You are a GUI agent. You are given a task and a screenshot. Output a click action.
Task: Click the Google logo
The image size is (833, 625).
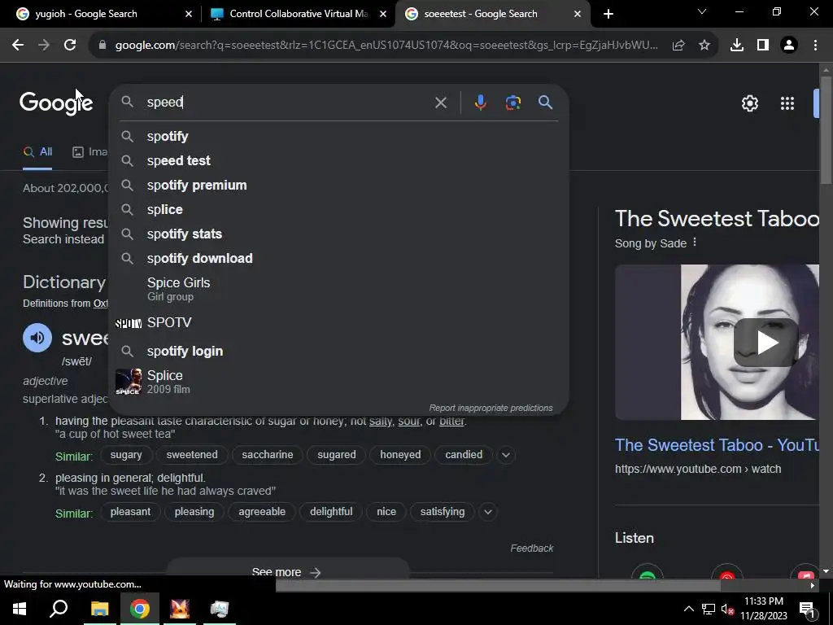click(x=56, y=103)
